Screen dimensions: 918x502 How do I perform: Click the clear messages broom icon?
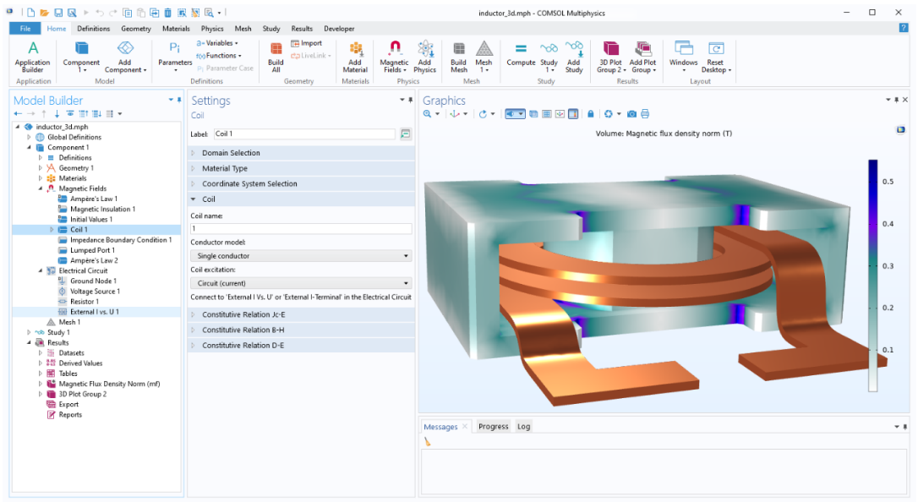[428, 442]
